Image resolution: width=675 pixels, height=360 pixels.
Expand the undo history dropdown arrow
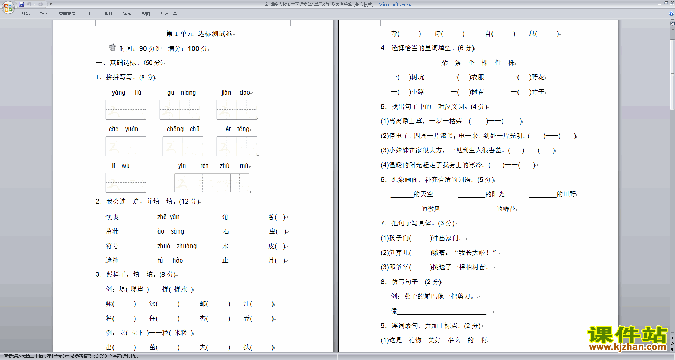coord(34,4)
